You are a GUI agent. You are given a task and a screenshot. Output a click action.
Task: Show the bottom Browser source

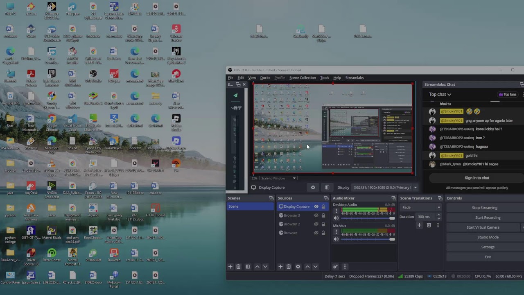316,233
